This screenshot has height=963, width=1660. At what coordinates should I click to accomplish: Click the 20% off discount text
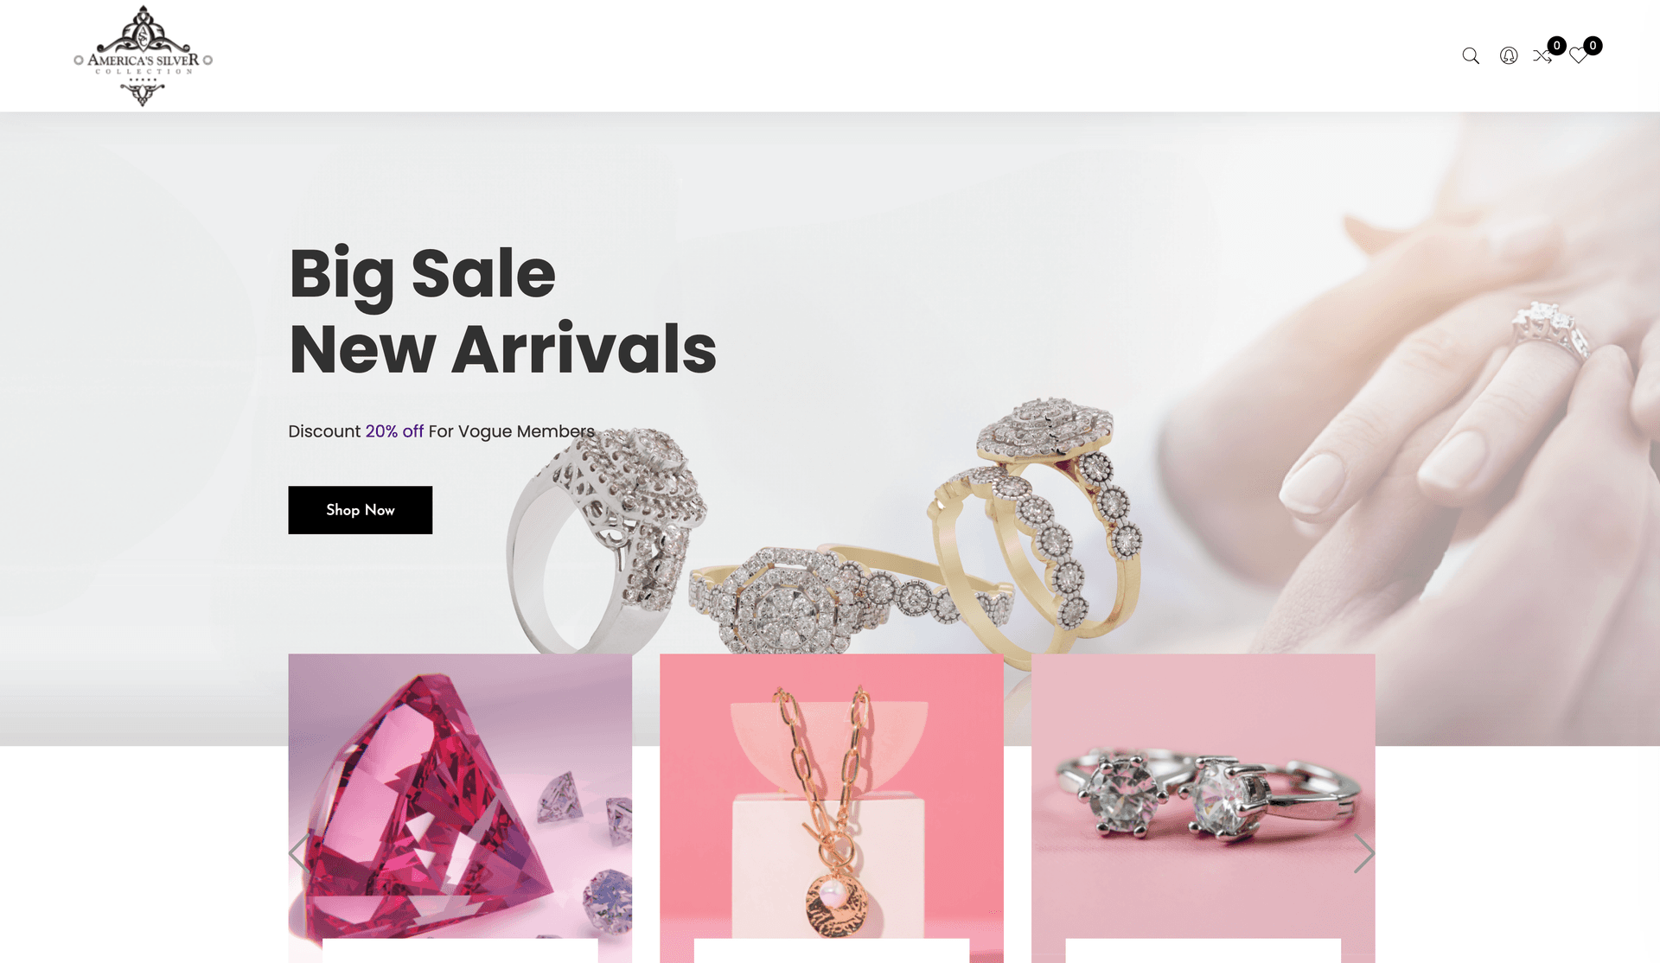394,431
